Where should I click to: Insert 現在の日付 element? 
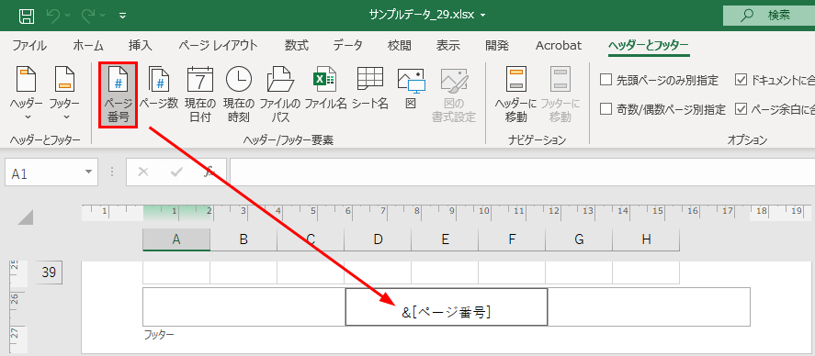[200, 95]
